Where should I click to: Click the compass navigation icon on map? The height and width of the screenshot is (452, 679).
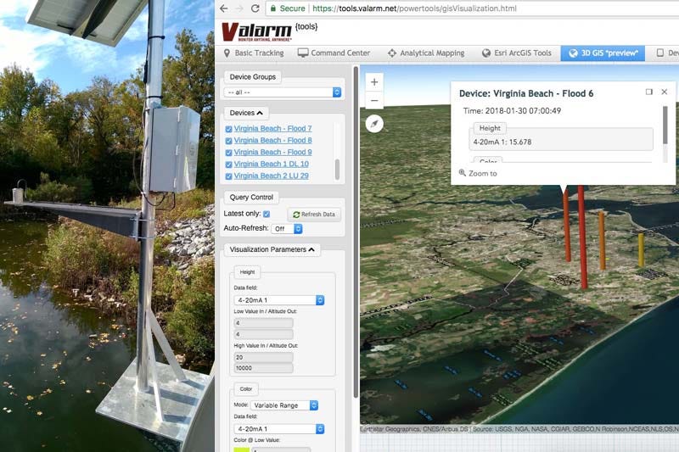click(x=374, y=124)
